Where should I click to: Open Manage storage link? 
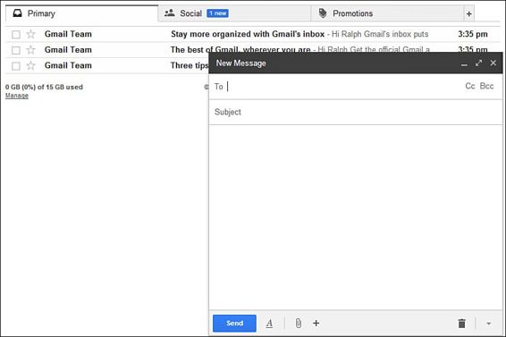(x=17, y=96)
